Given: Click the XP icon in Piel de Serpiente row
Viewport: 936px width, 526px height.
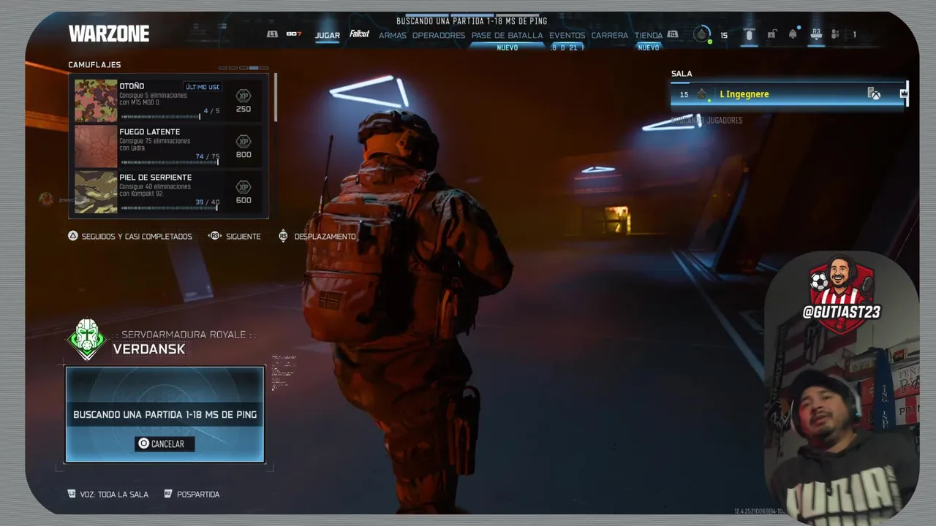Looking at the screenshot, I should click(244, 187).
